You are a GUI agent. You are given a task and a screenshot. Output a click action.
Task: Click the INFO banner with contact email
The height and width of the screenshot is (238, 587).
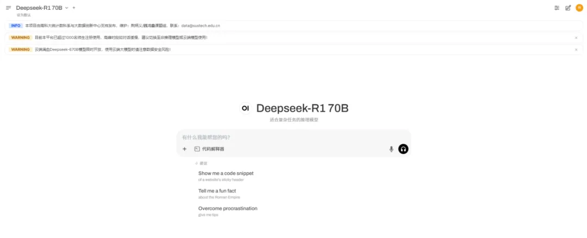[x=293, y=26]
